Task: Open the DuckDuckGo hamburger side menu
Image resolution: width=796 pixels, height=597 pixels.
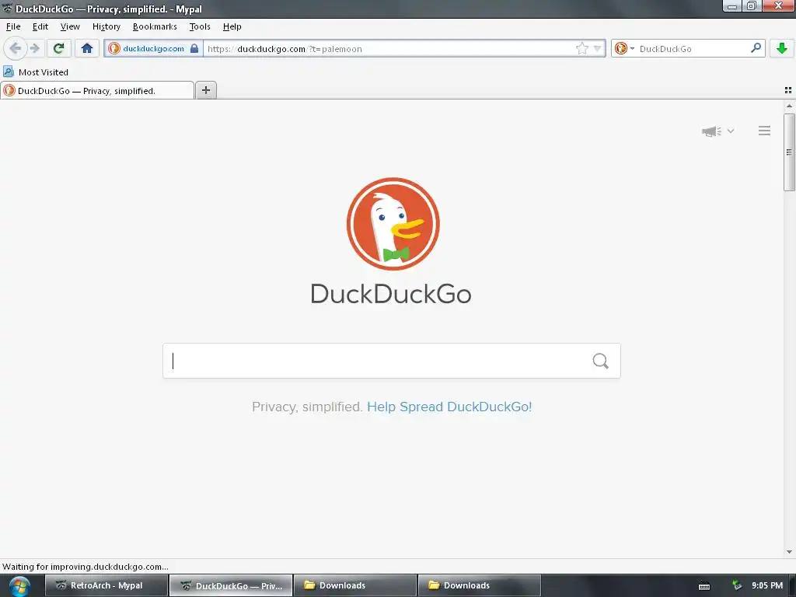Action: [x=764, y=131]
